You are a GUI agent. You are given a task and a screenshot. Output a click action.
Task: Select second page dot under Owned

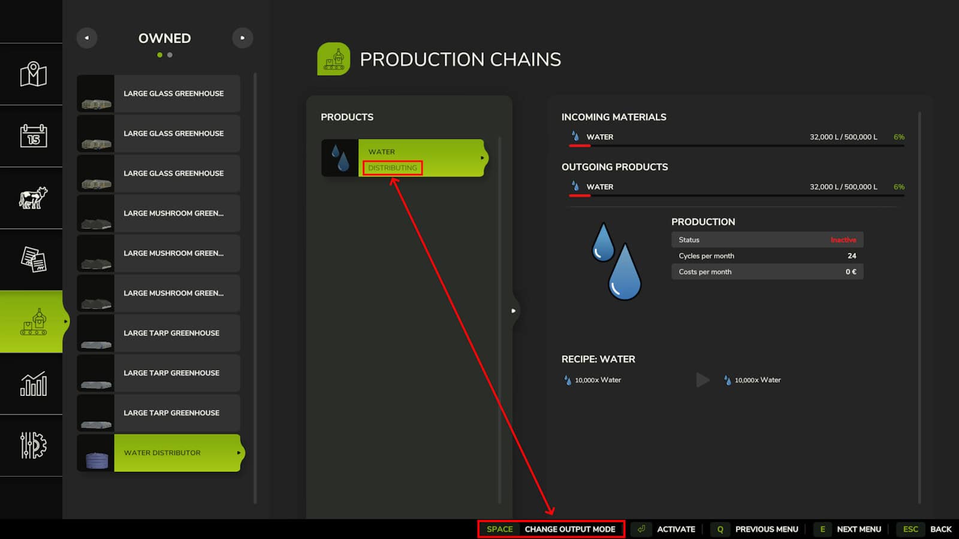pos(170,55)
